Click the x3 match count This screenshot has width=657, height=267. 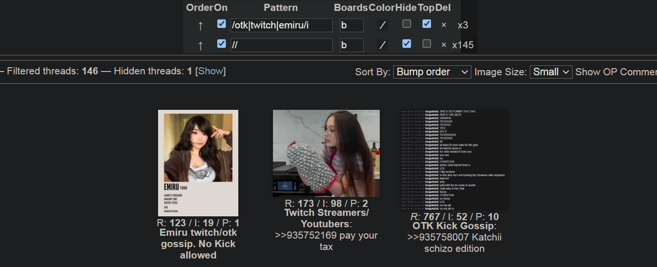coord(463,25)
